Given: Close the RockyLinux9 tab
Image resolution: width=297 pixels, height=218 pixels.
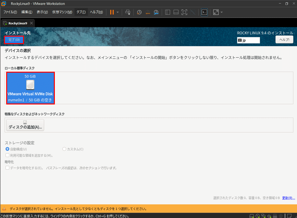Looking at the screenshot, I should [31, 23].
